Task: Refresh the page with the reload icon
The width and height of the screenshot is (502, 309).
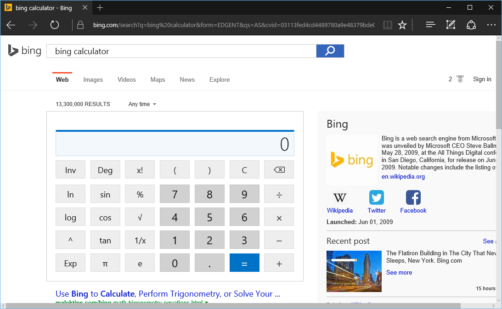Action: [55, 25]
